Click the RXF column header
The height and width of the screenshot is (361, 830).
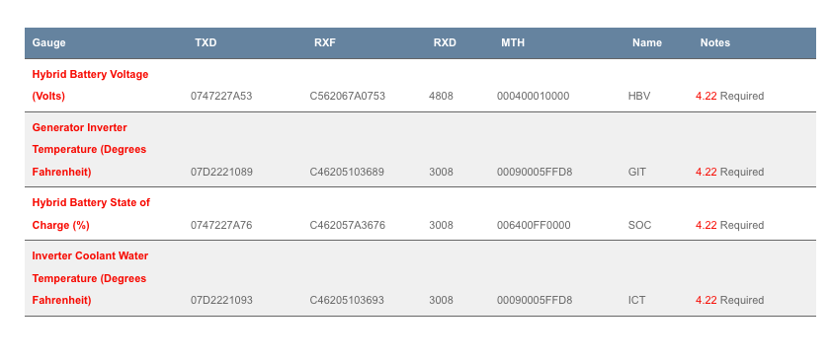(x=325, y=42)
